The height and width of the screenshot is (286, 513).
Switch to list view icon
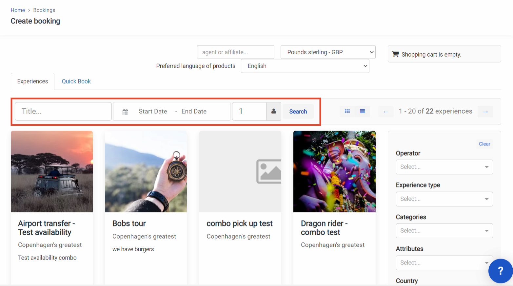coord(362,112)
